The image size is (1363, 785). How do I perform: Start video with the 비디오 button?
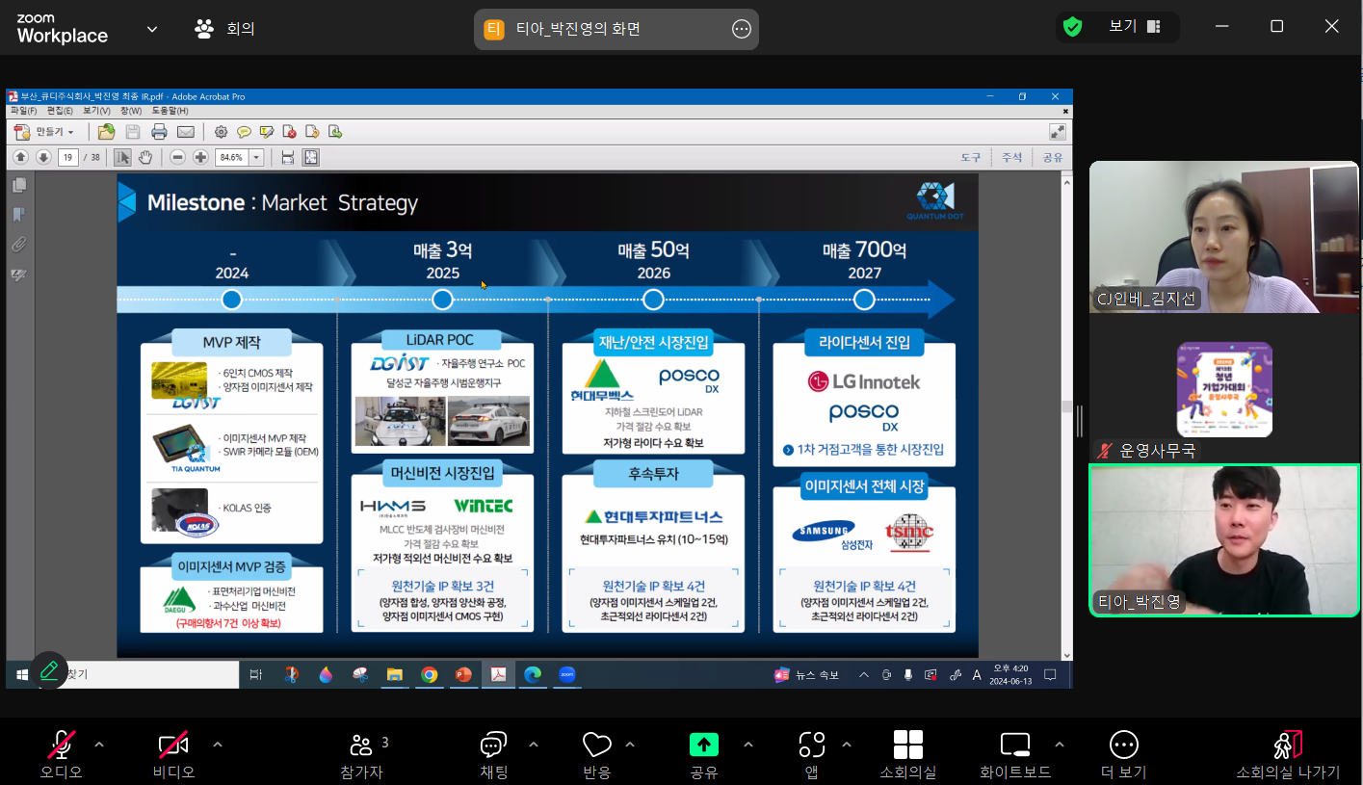tap(173, 754)
